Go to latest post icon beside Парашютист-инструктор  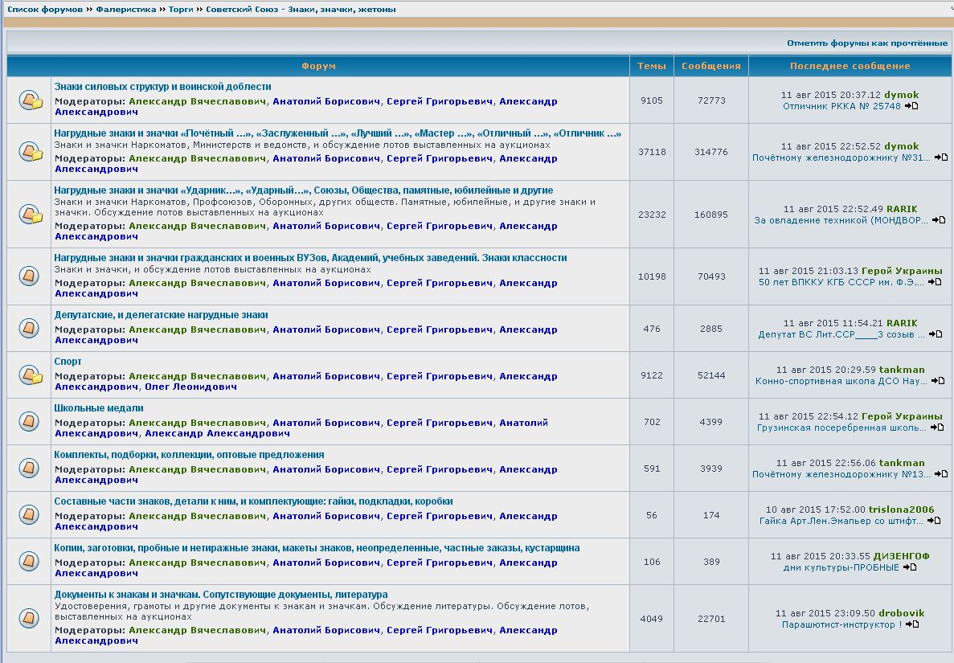pyautogui.click(x=911, y=624)
